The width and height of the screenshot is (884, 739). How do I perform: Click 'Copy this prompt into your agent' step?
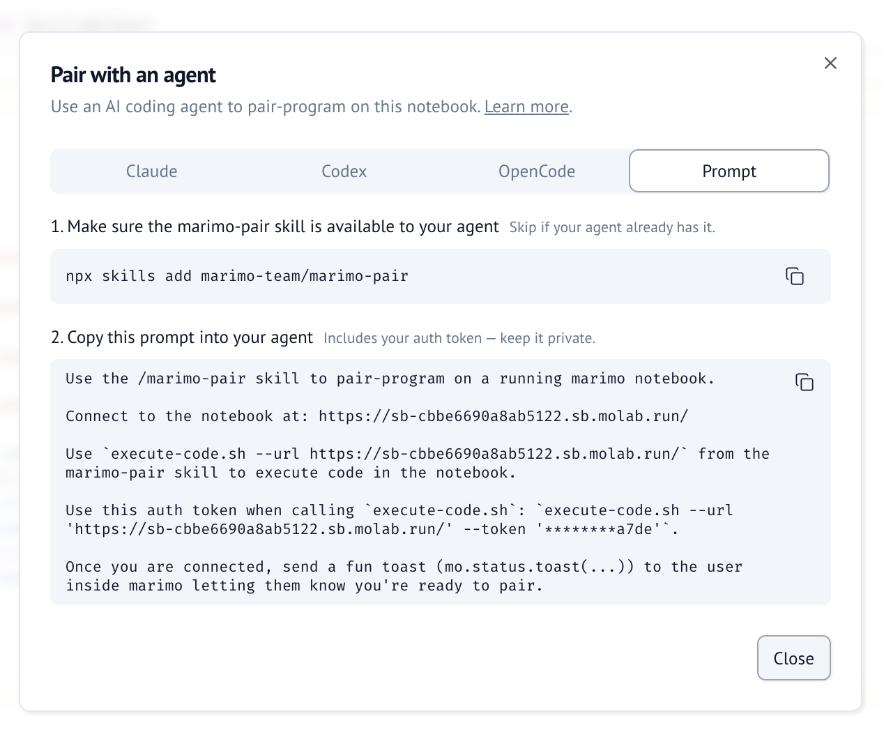182,337
